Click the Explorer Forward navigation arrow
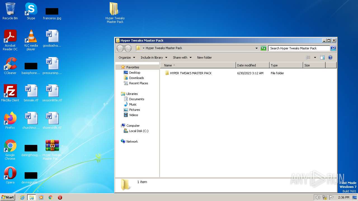Viewport: 358px width, 201px height. pos(128,48)
